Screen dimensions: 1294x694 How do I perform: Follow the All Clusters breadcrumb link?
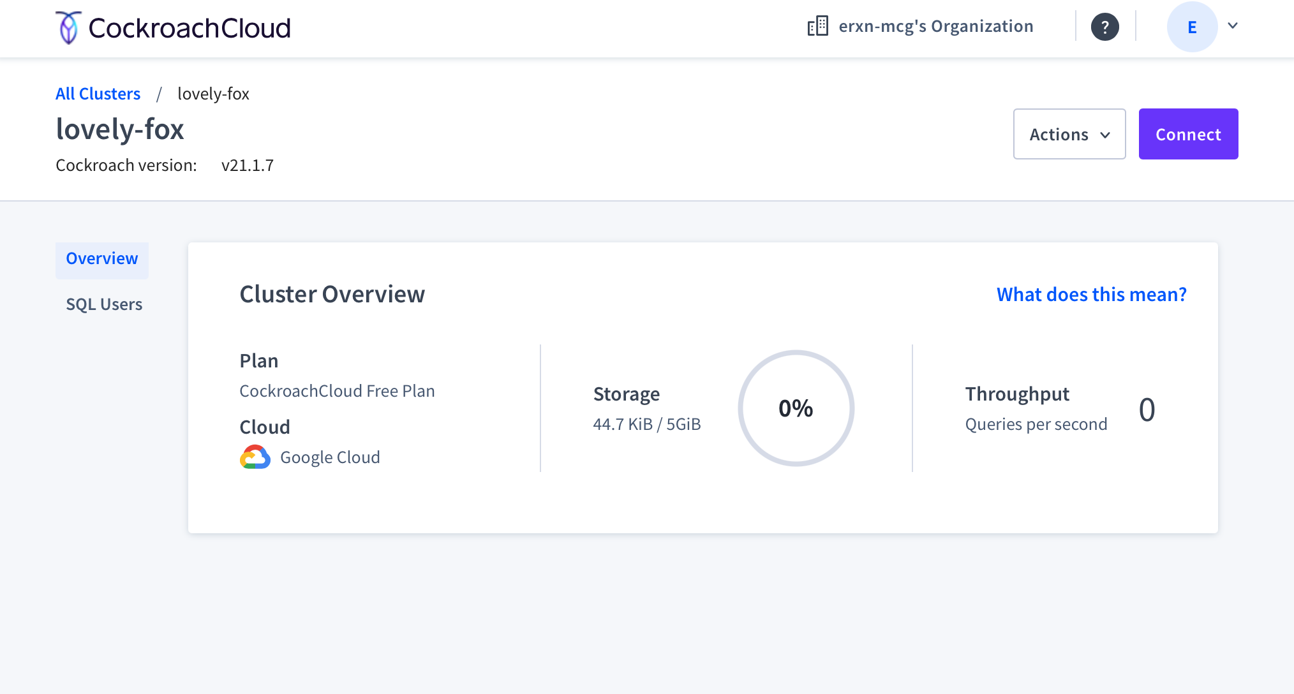[x=98, y=94]
